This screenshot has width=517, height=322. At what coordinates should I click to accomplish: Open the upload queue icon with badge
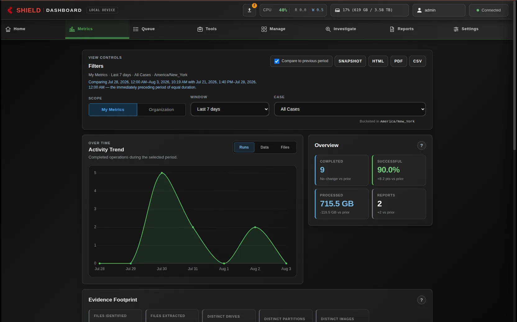coord(249,10)
